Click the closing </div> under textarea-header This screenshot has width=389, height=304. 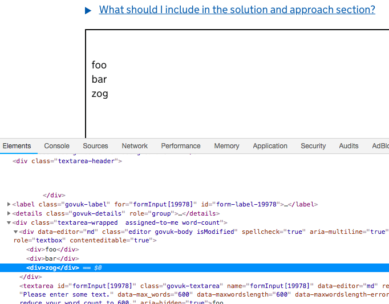[54, 195]
